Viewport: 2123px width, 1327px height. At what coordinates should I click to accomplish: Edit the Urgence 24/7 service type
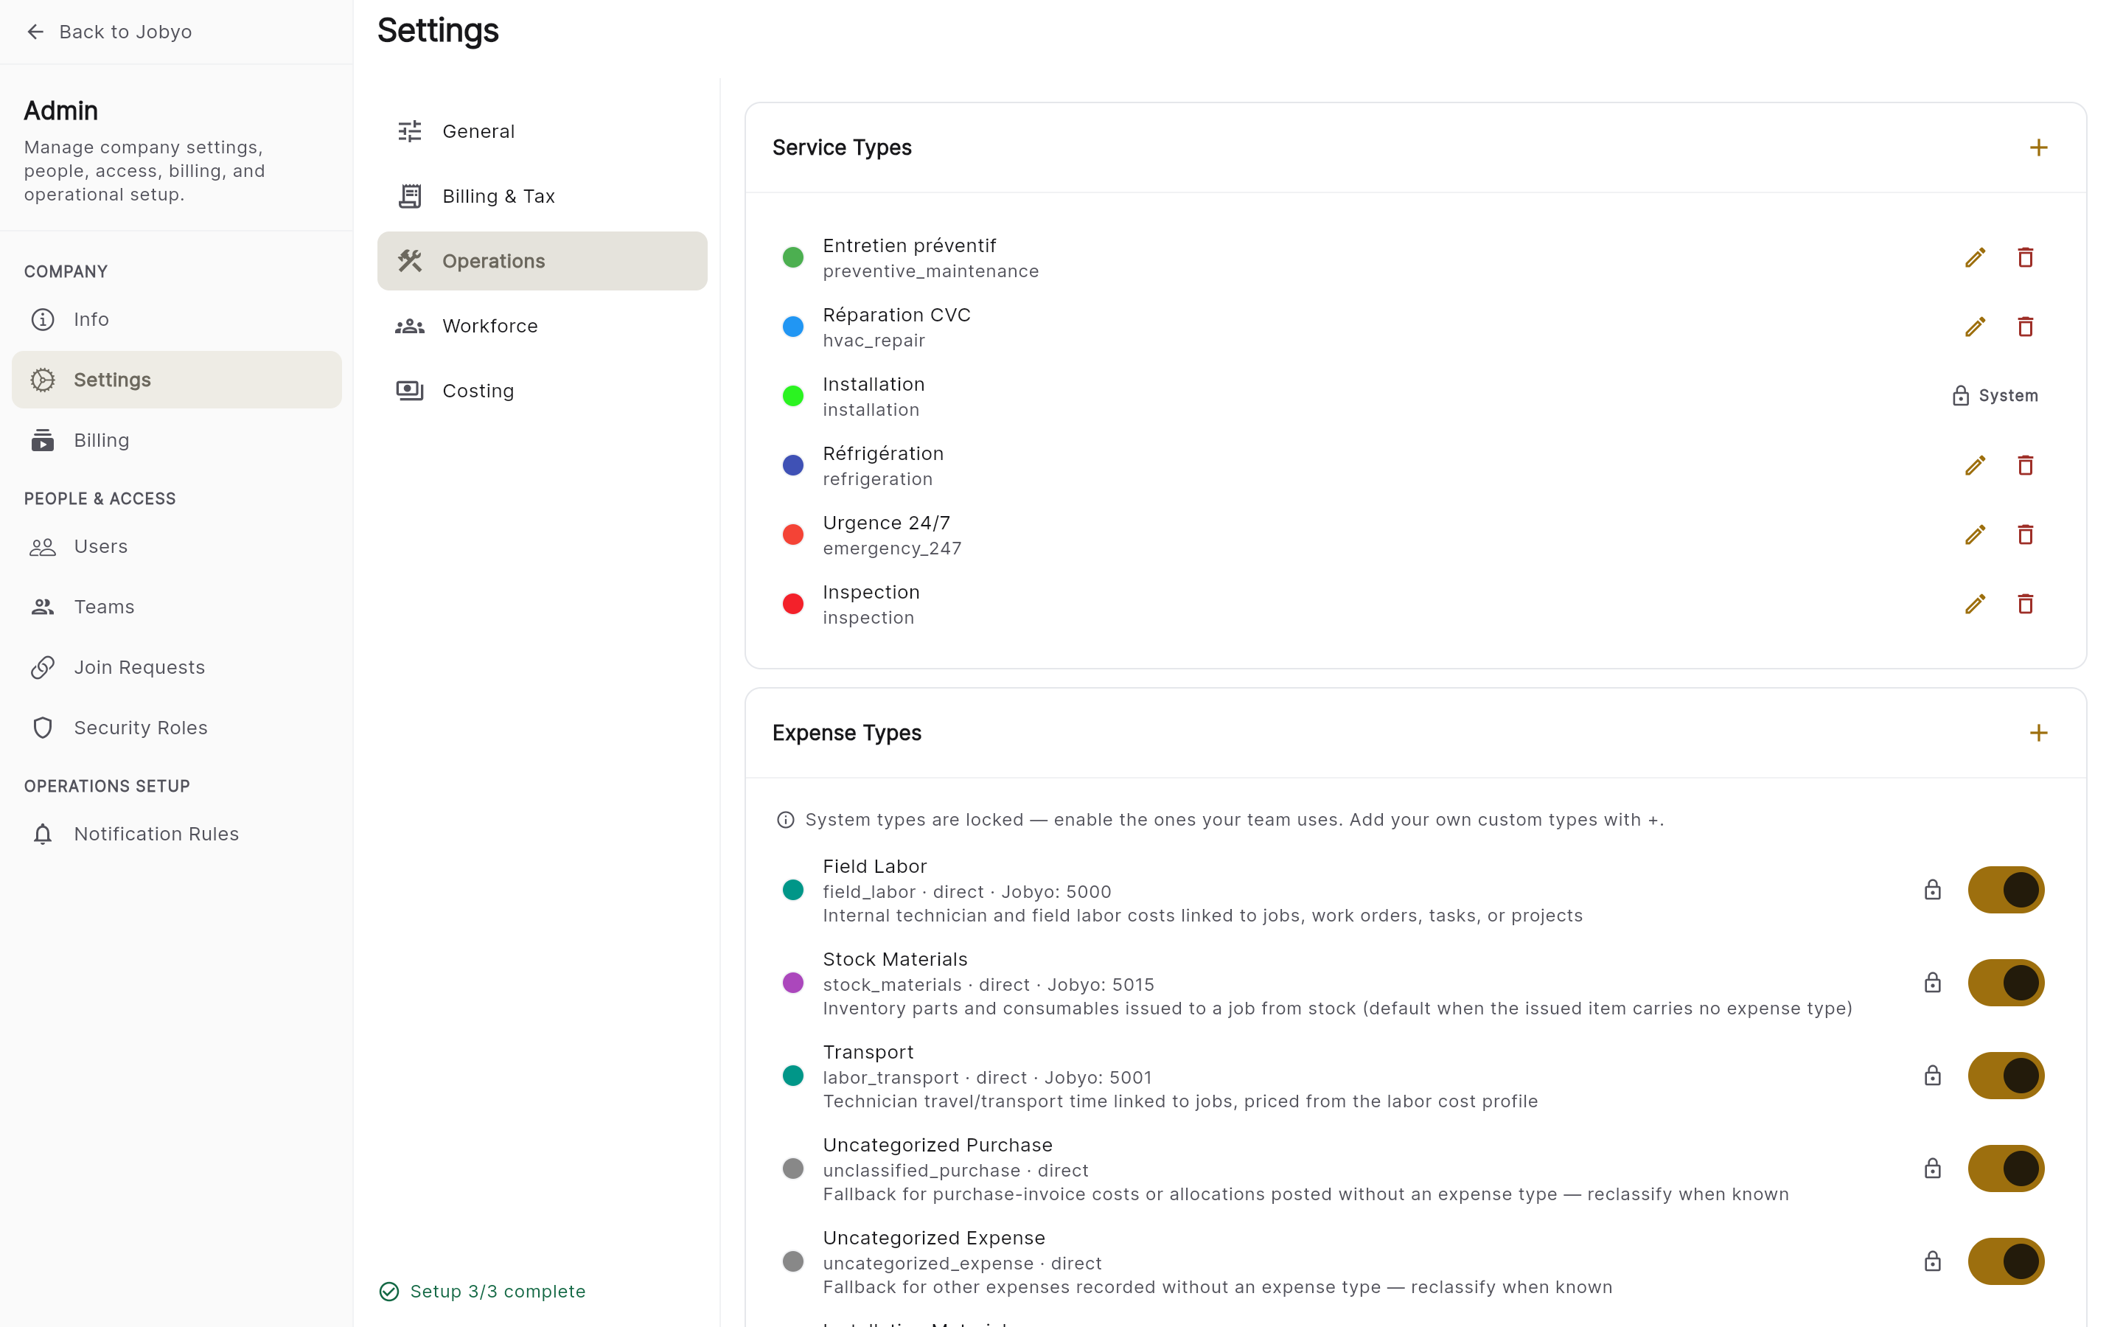tap(1975, 534)
